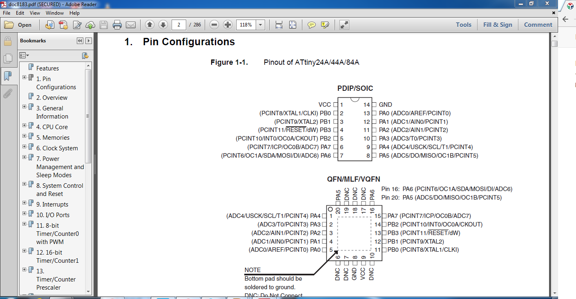Click the fit one full page icon
This screenshot has width=576, height=299.
click(292, 25)
